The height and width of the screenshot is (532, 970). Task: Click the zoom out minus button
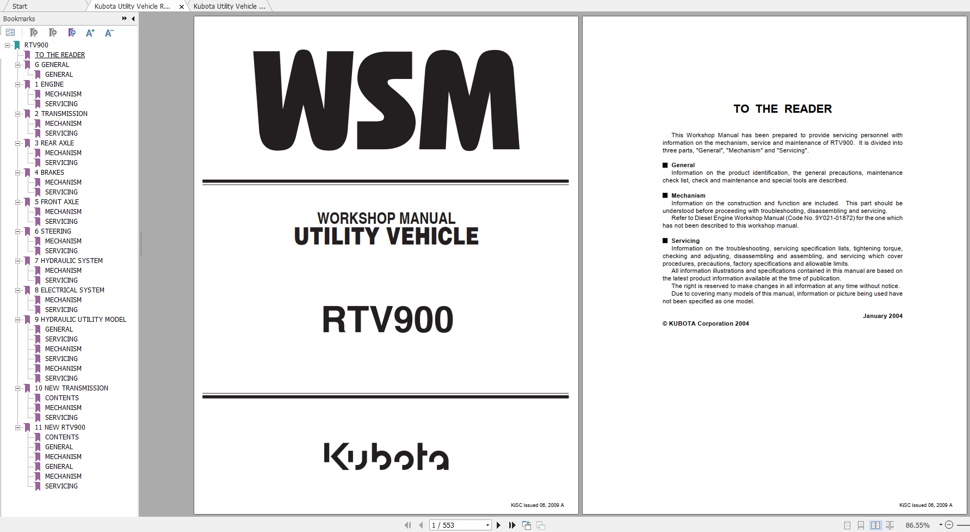(x=949, y=525)
